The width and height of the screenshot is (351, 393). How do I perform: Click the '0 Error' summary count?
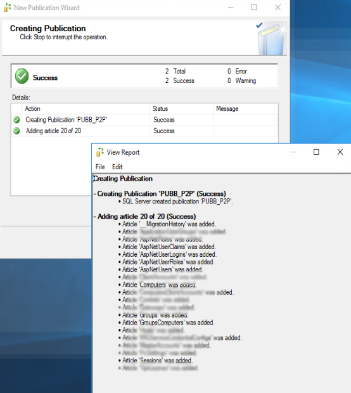coord(237,72)
